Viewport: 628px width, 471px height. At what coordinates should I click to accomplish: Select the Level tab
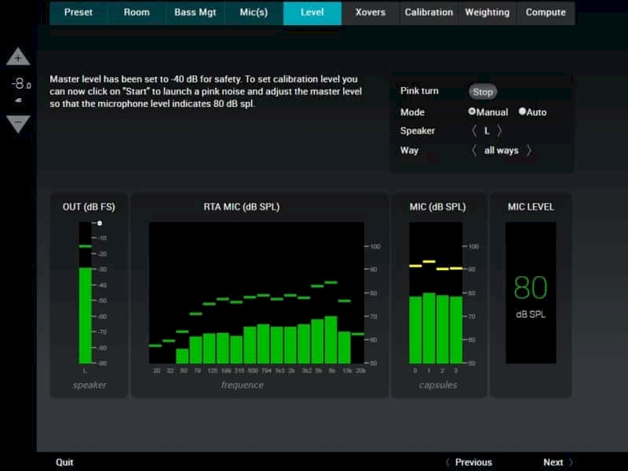(x=312, y=13)
